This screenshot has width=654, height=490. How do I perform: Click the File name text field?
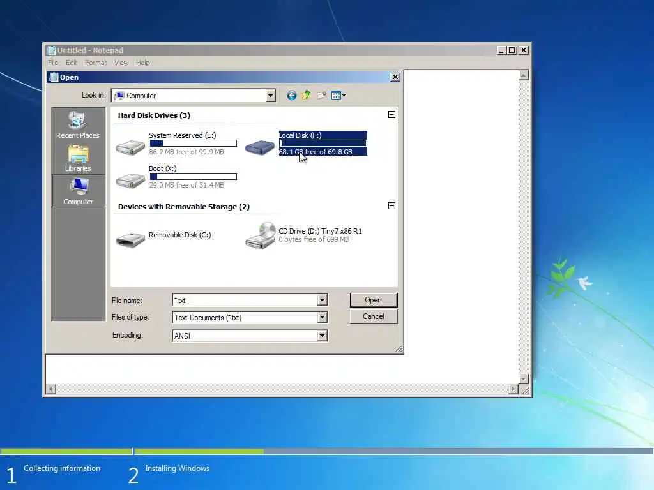(x=245, y=300)
